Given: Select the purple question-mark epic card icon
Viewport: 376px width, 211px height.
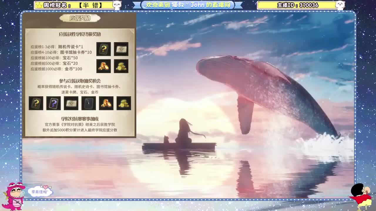Looking at the screenshot, I should pos(53,103).
